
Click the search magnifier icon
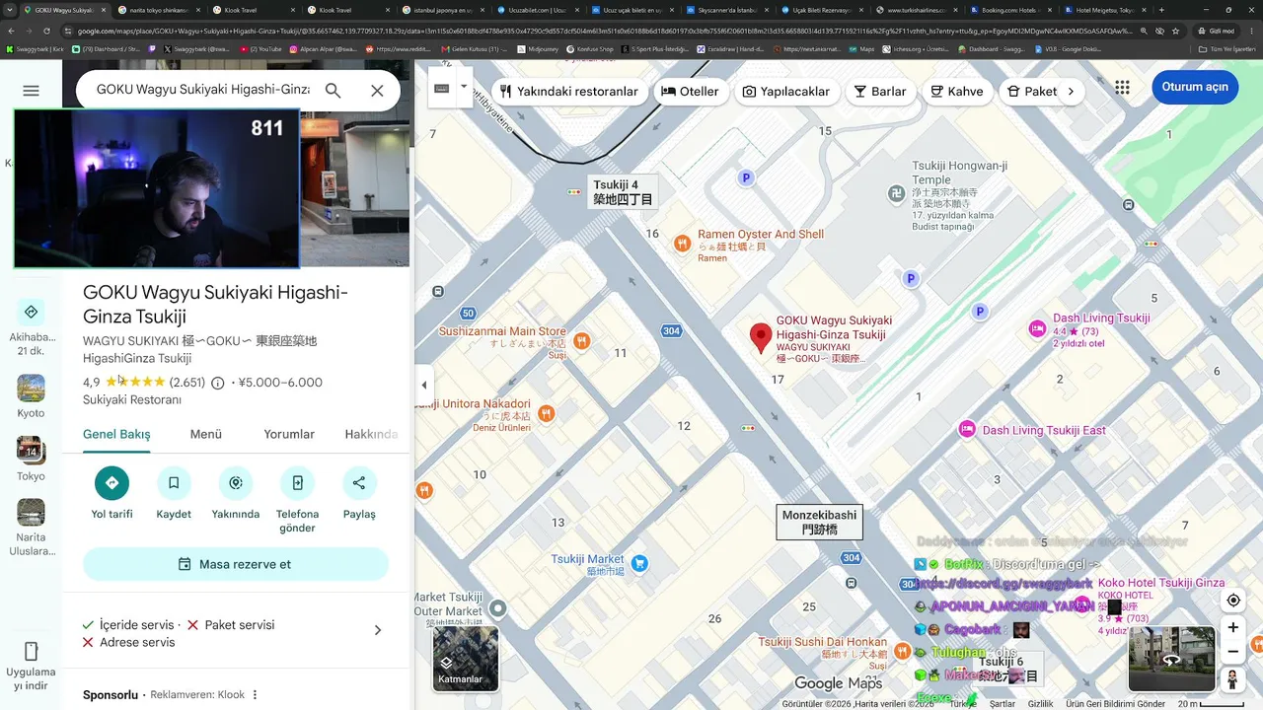334,91
